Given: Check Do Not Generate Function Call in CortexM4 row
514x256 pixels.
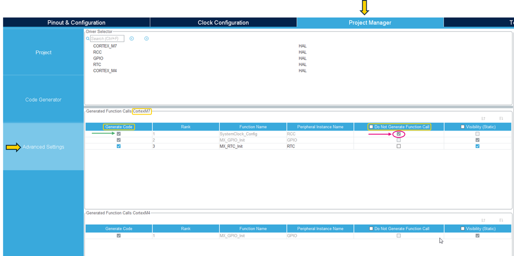Looking at the screenshot, I should (x=399, y=236).
